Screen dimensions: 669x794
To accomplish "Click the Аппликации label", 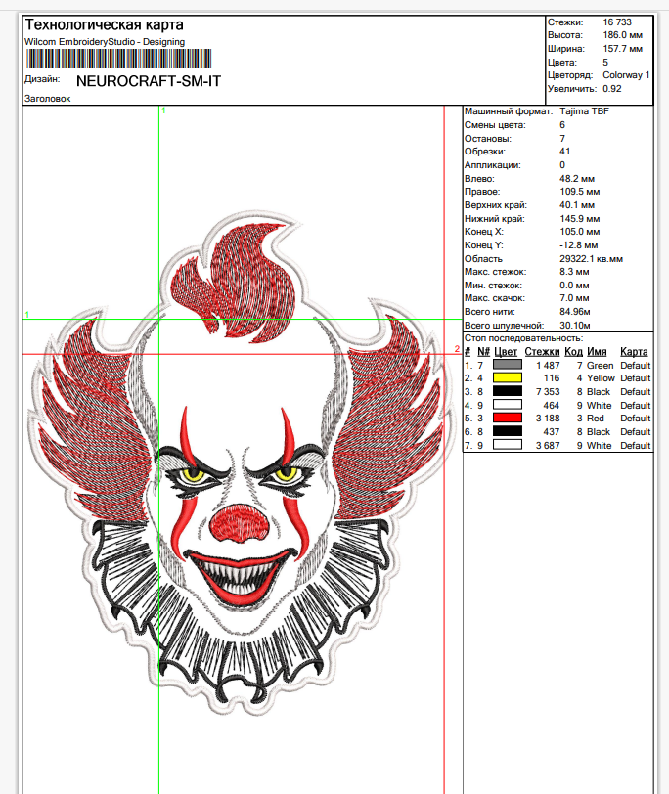I will (x=492, y=165).
